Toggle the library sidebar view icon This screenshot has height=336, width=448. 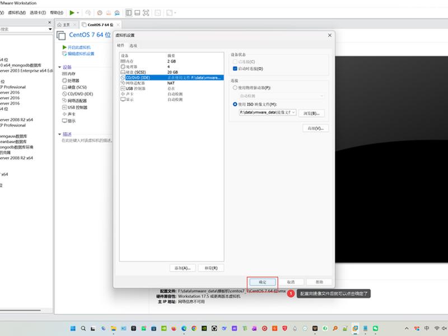pos(129,13)
